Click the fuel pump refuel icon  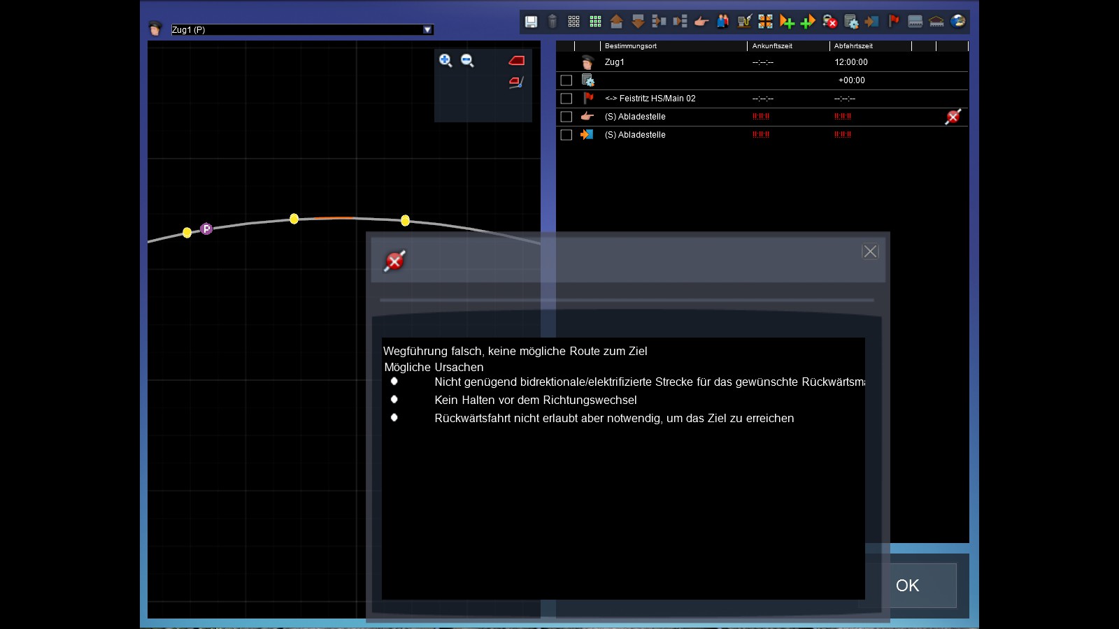tap(744, 22)
